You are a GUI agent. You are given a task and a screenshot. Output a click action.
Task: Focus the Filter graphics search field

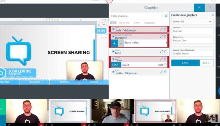point(136,16)
